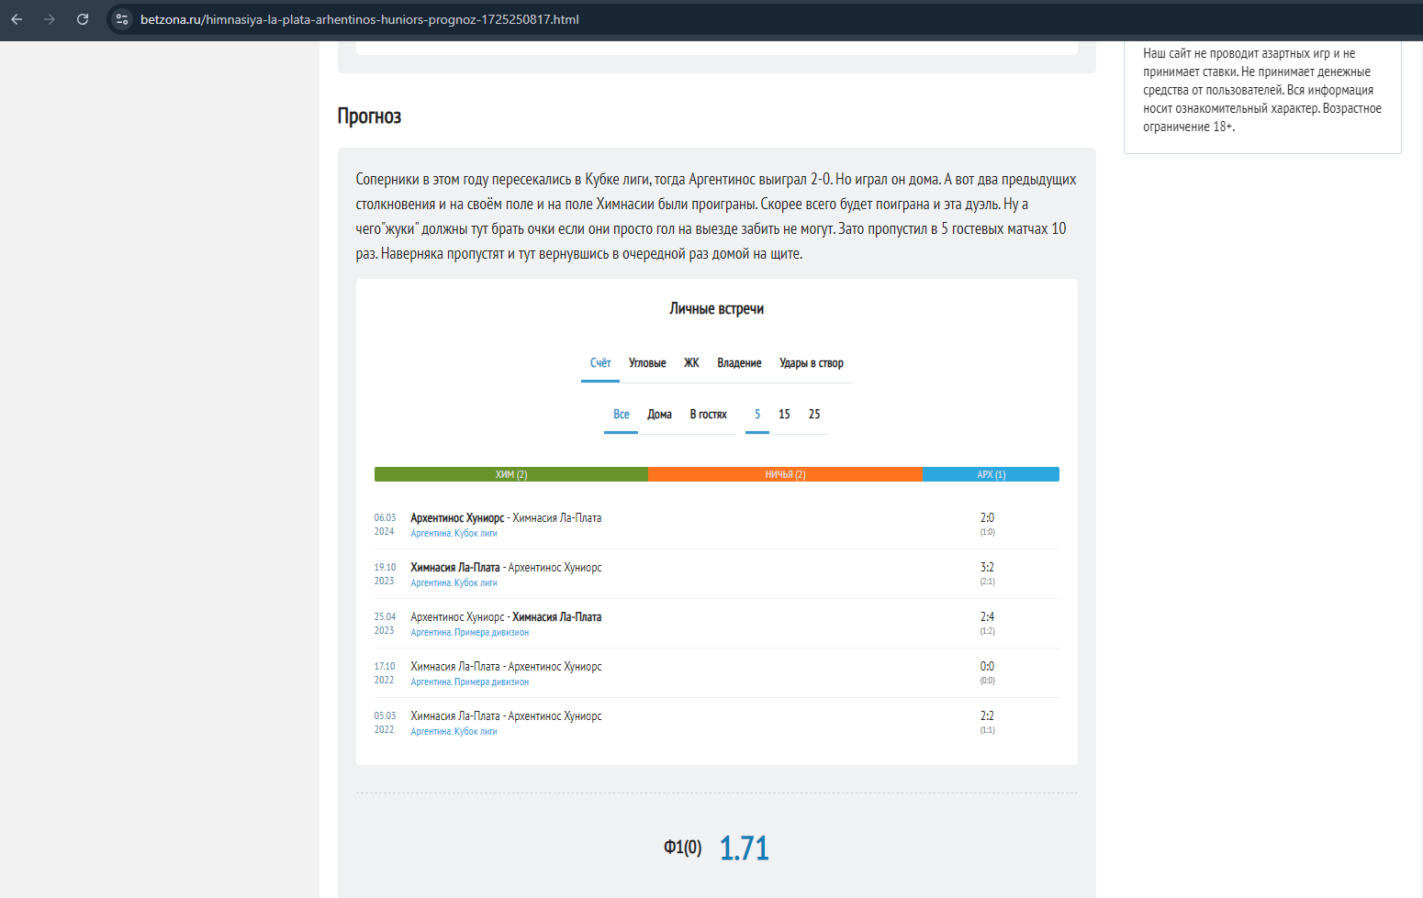Click the 0:0 score of 17.10 match
The height and width of the screenshot is (898, 1423).
click(x=987, y=667)
